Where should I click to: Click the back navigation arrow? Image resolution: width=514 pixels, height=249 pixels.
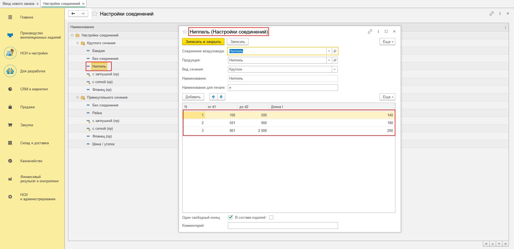pos(73,14)
